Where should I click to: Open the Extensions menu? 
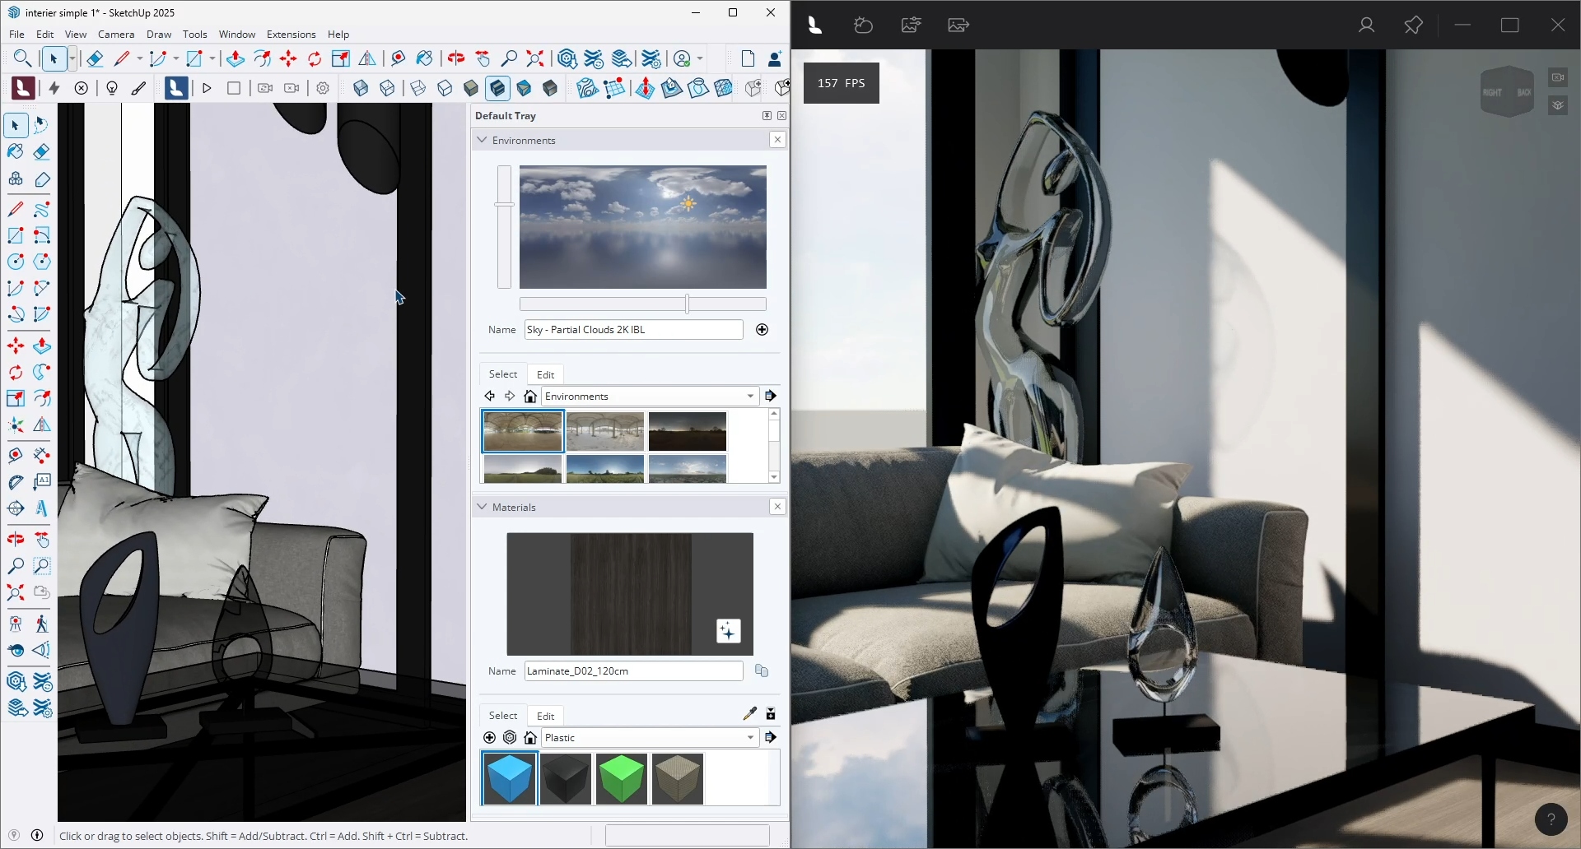click(x=291, y=35)
